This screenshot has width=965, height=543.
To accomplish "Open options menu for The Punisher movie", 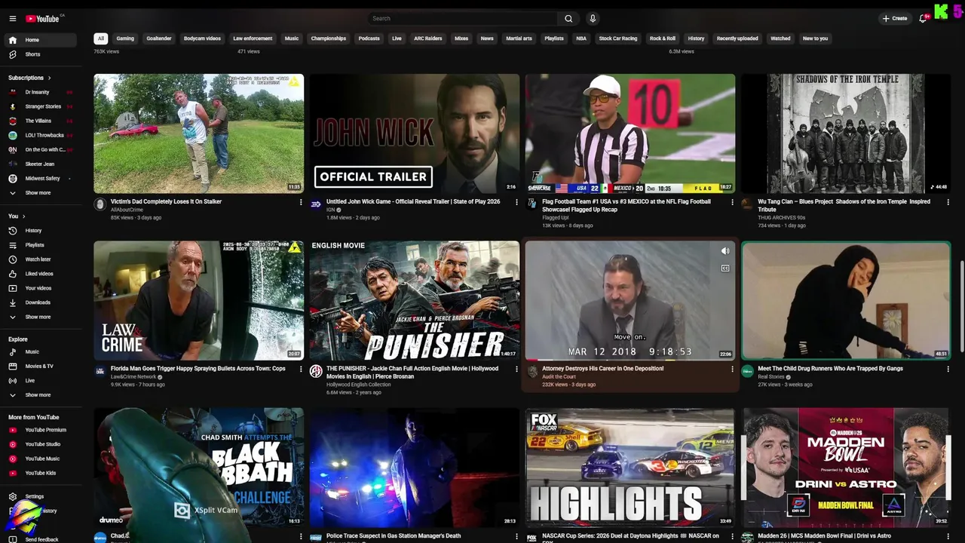I will point(516,370).
